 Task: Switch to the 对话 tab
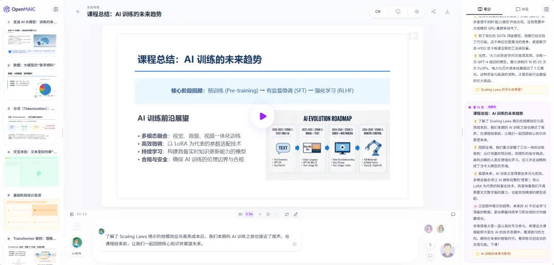point(522,9)
